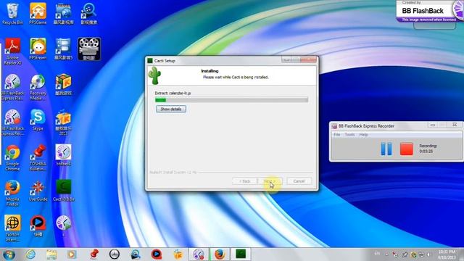Image resolution: width=464 pixels, height=261 pixels.
Task: Select the Adobe Reader XI desktop shortcut
Action: point(12,51)
